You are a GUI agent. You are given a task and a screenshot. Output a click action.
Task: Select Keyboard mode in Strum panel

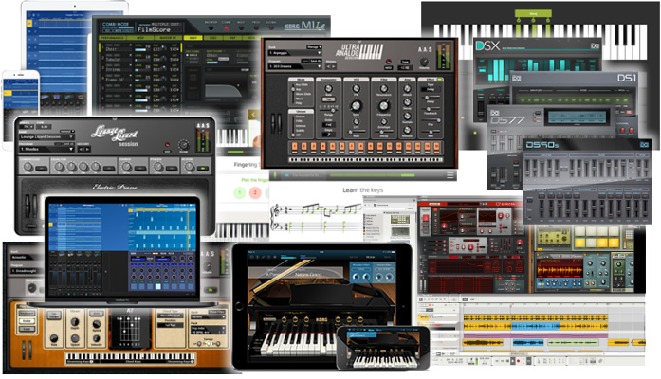click(27, 314)
